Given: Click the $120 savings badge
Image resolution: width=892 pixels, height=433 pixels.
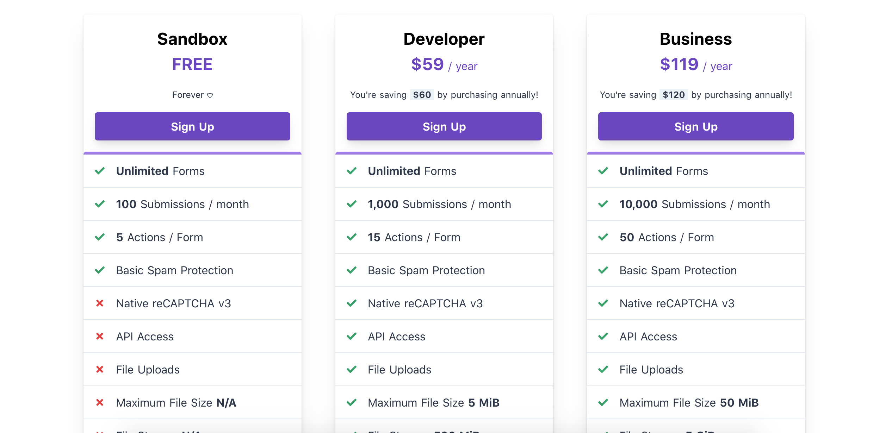Looking at the screenshot, I should coord(674,95).
